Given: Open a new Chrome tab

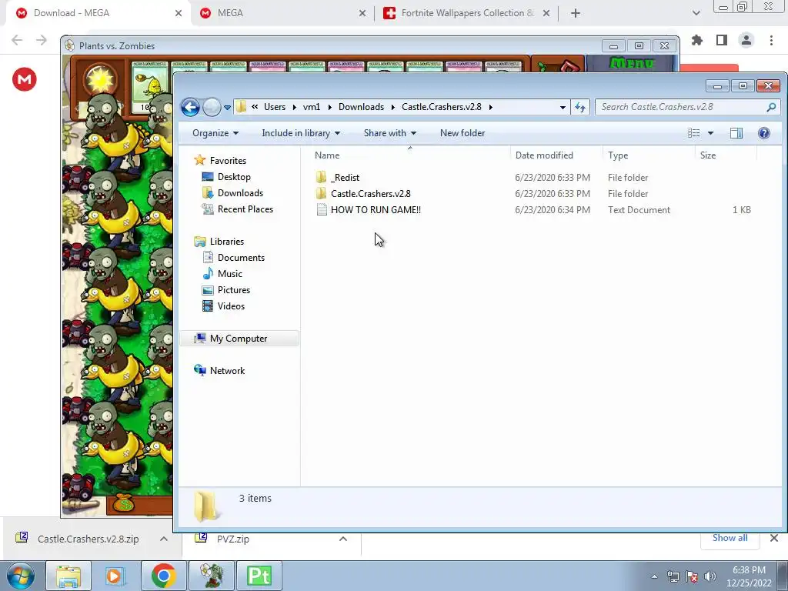Looking at the screenshot, I should [576, 13].
